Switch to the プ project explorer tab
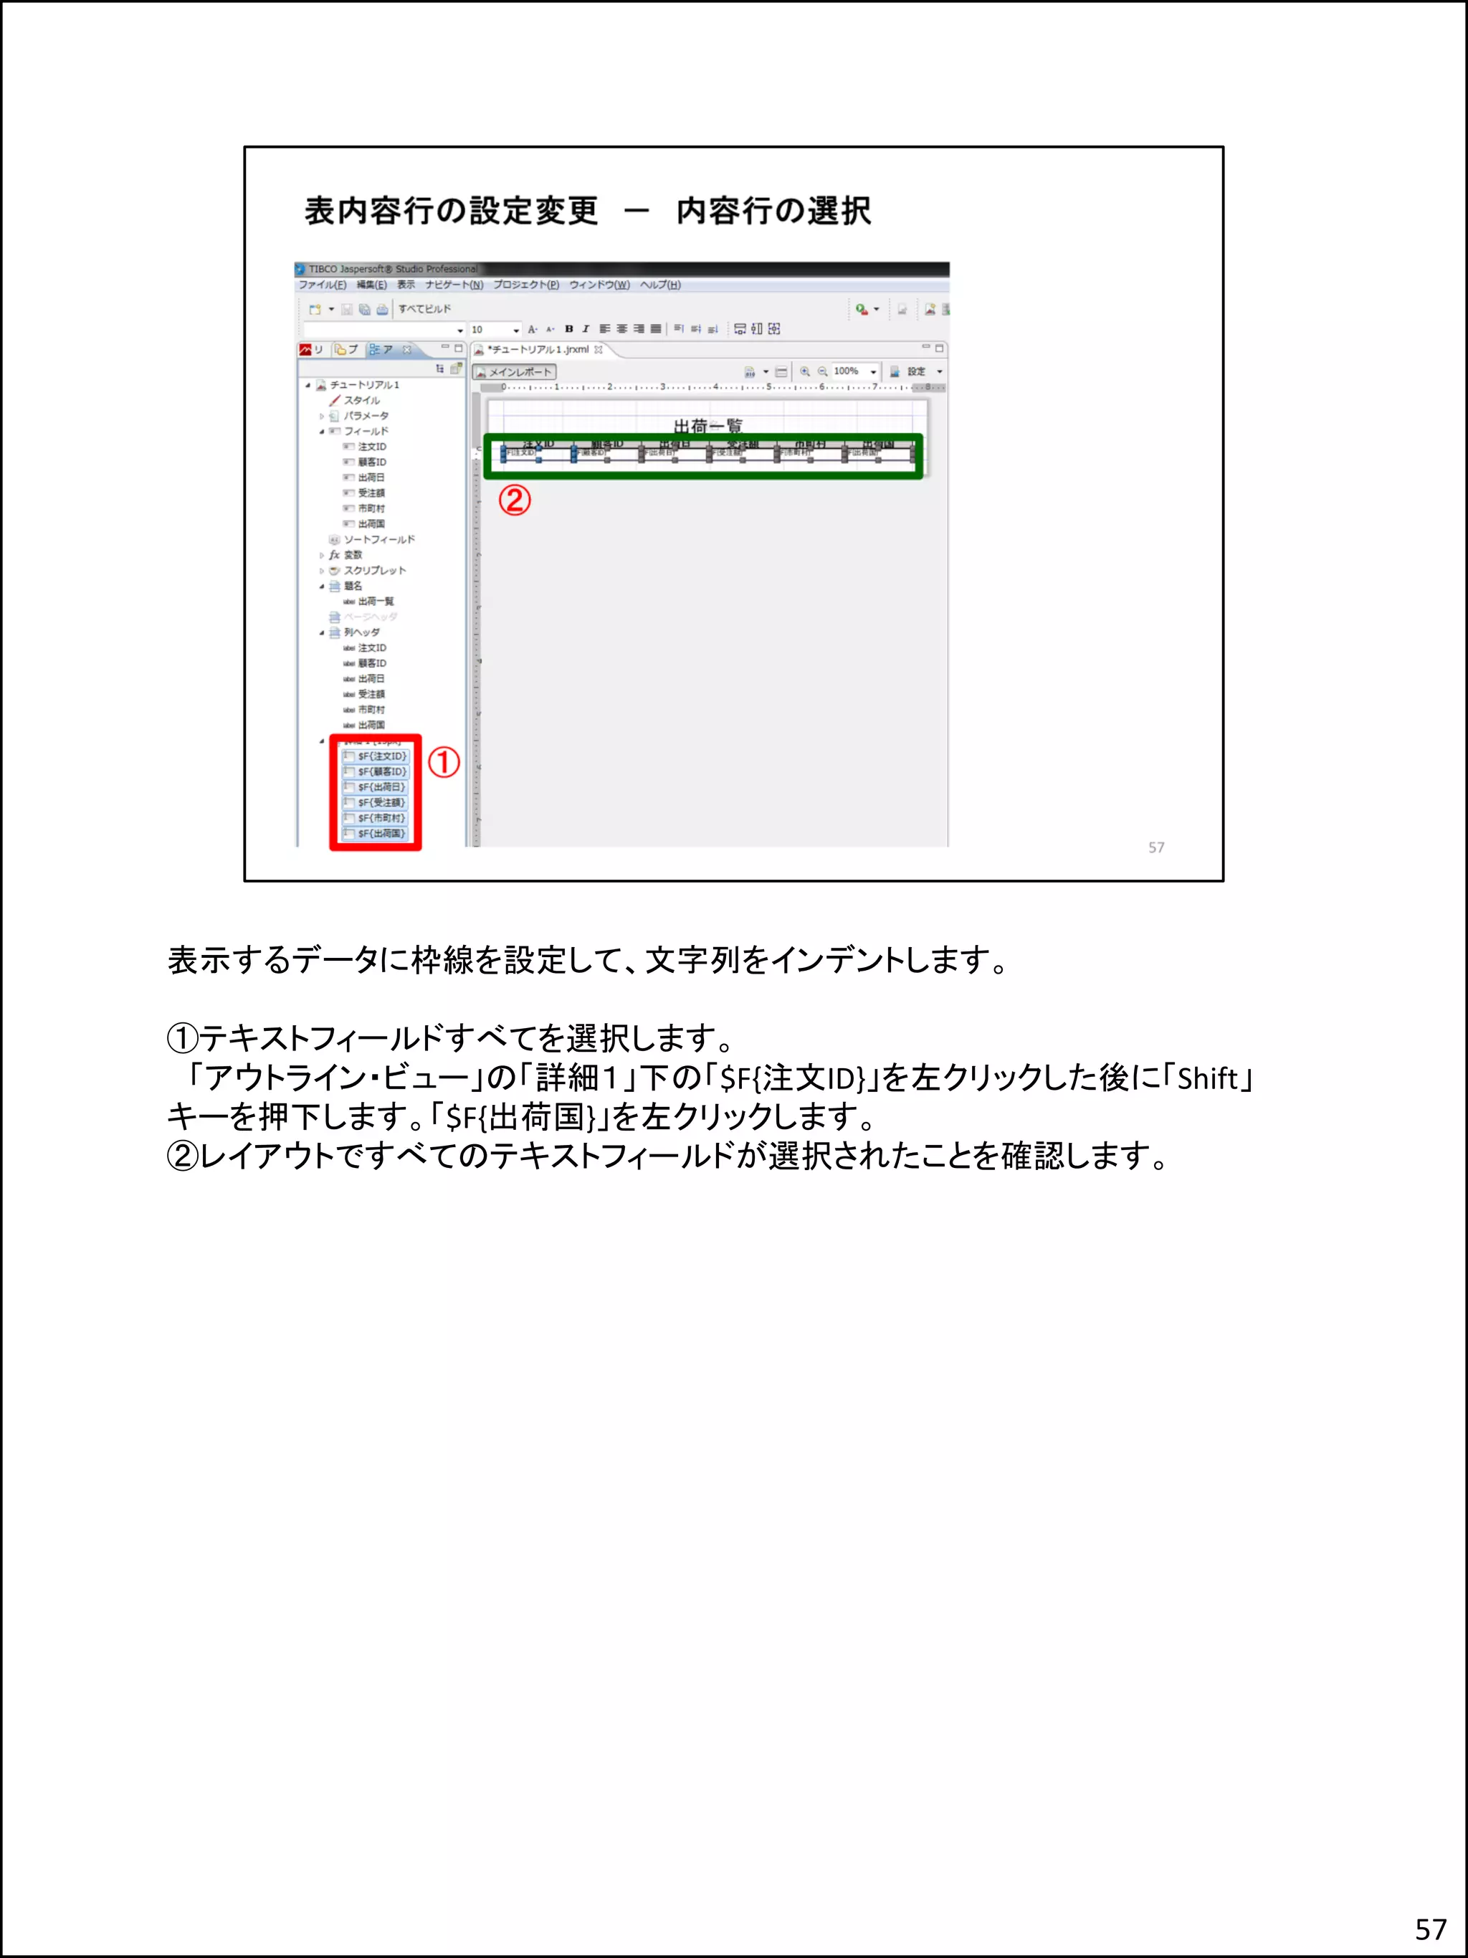Viewport: 1468px width, 1958px height. click(347, 350)
